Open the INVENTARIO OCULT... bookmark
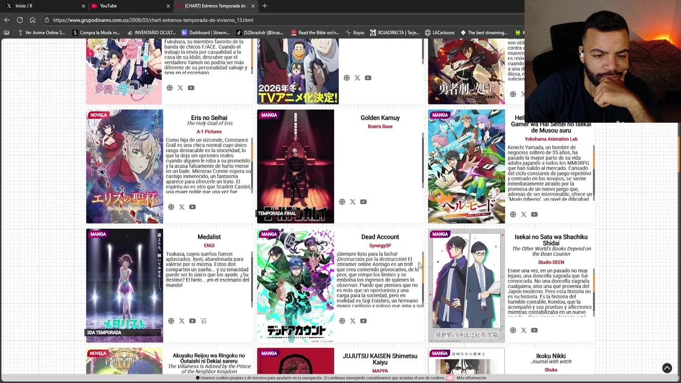The image size is (681, 383). coord(151,32)
